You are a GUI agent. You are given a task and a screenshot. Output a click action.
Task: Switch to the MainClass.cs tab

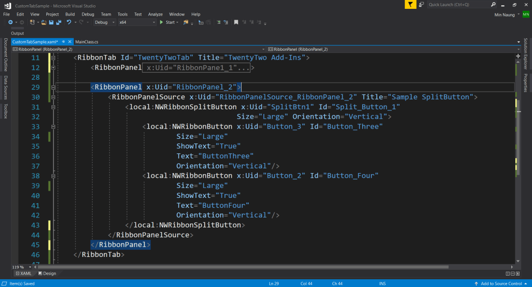[x=87, y=41]
